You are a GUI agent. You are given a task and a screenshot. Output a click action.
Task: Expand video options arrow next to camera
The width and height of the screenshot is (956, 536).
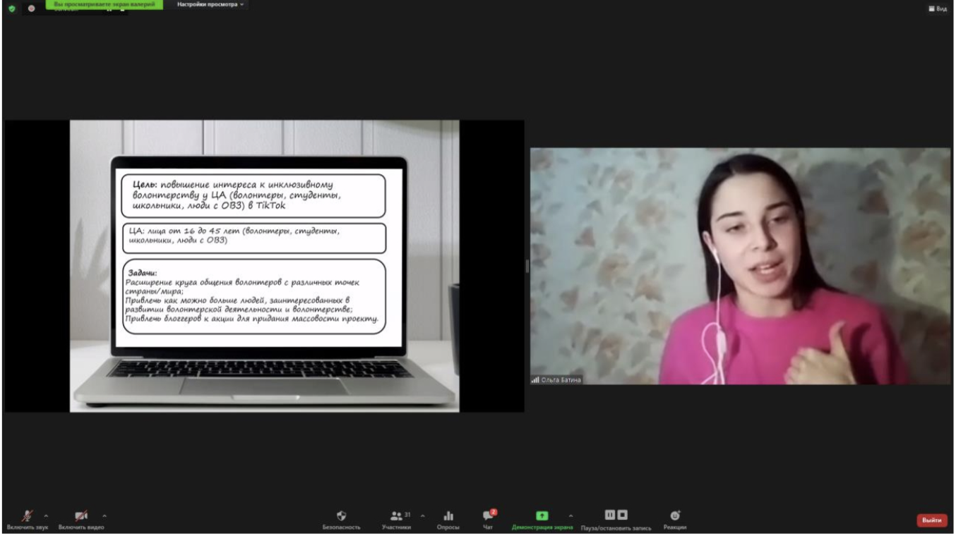104,516
